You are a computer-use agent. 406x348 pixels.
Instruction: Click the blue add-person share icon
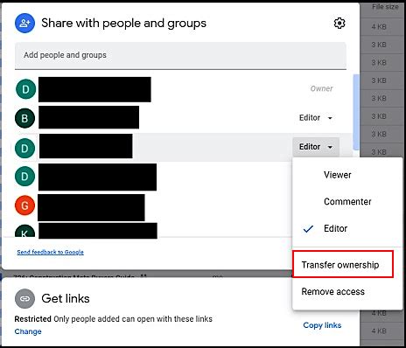pyautogui.click(x=24, y=23)
